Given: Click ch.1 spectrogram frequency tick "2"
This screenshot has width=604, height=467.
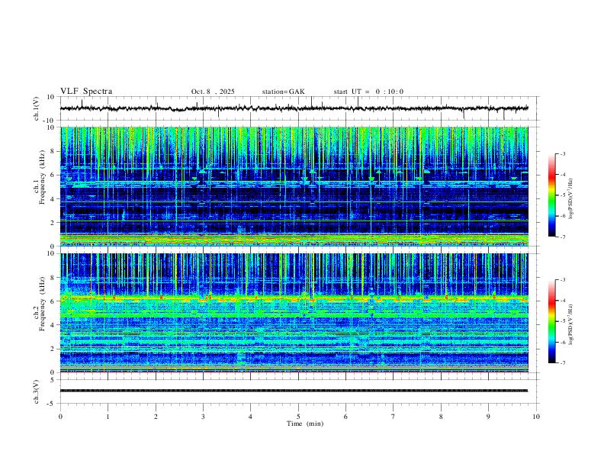Looking at the screenshot, I should [53, 223].
